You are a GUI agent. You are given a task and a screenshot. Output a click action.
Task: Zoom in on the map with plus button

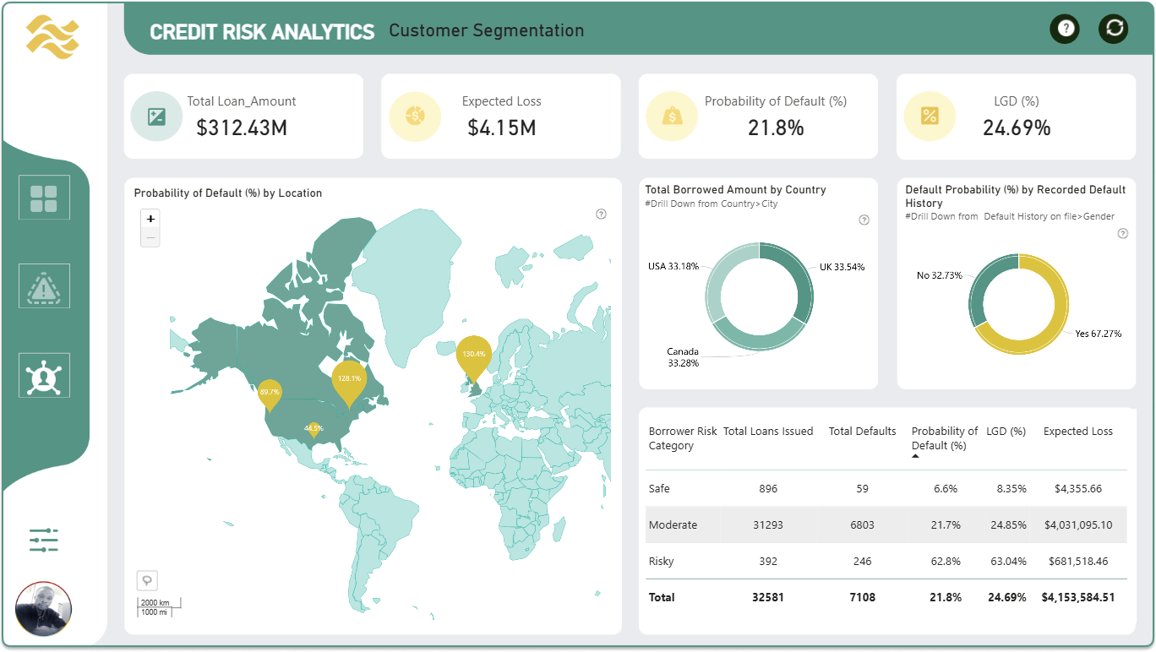pos(150,219)
